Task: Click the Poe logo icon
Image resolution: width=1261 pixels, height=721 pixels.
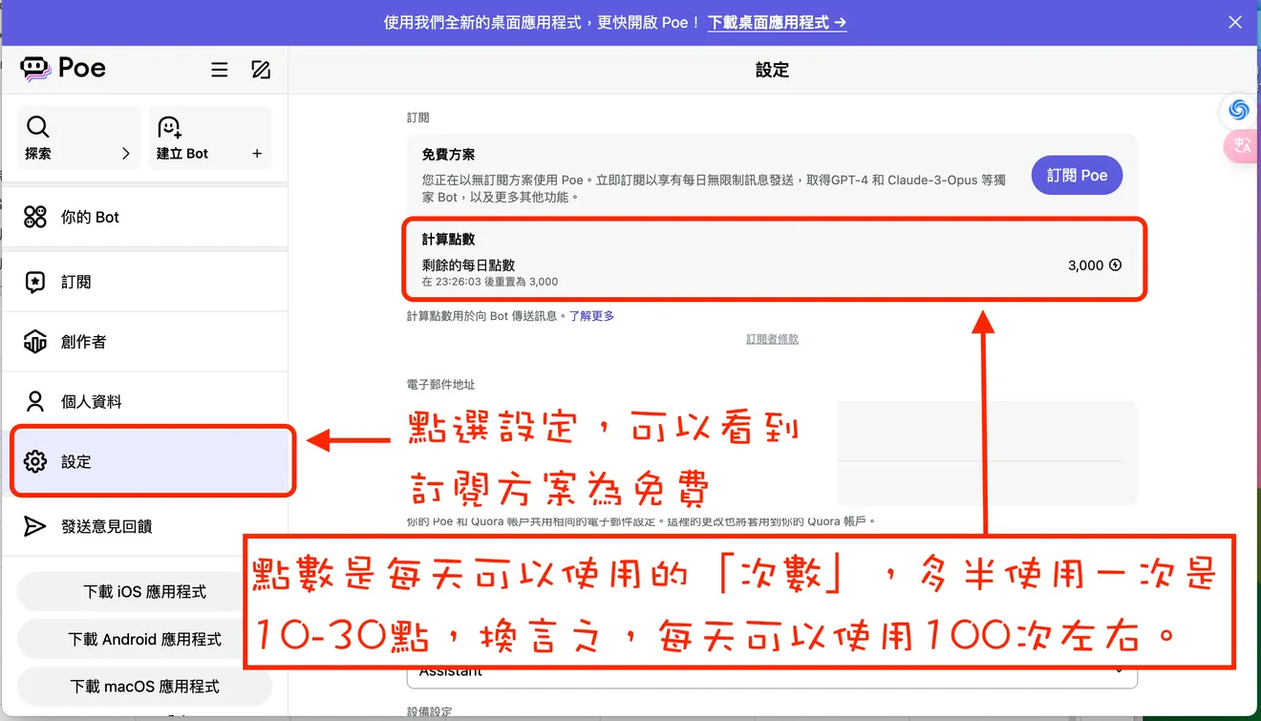Action: point(35,69)
